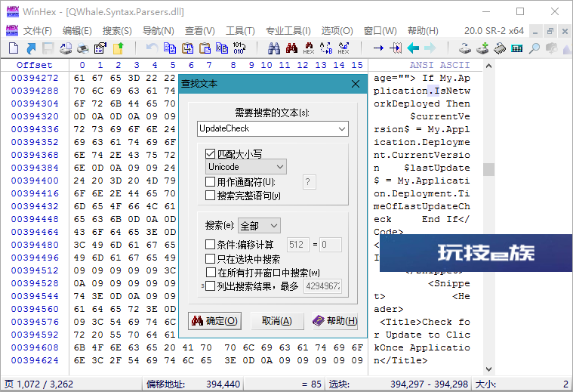Click the Open RAM chip icon
This screenshot has height=392, width=573.
(x=500, y=48)
